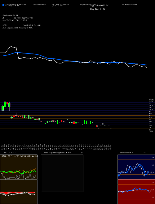
Task: Click the '(MGR) 17.6, 31, 44.2' ADX values
Action: [x=32, y=25]
